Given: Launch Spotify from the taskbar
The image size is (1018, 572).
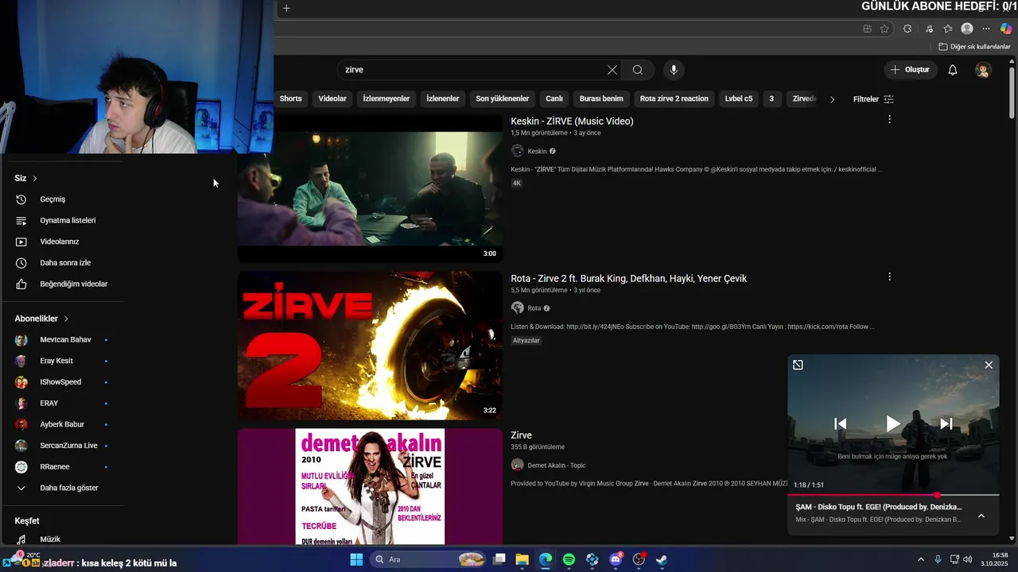Looking at the screenshot, I should tap(569, 559).
